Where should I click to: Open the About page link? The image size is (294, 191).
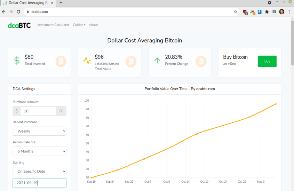click(x=93, y=25)
